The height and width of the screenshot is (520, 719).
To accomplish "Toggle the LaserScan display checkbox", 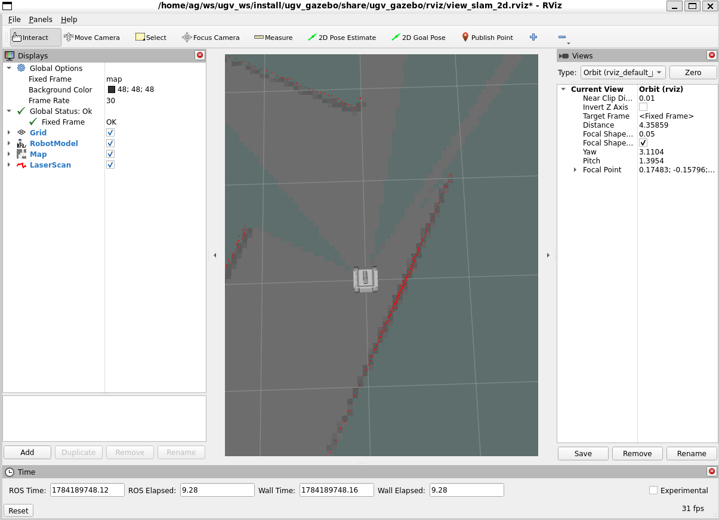I will pos(110,165).
